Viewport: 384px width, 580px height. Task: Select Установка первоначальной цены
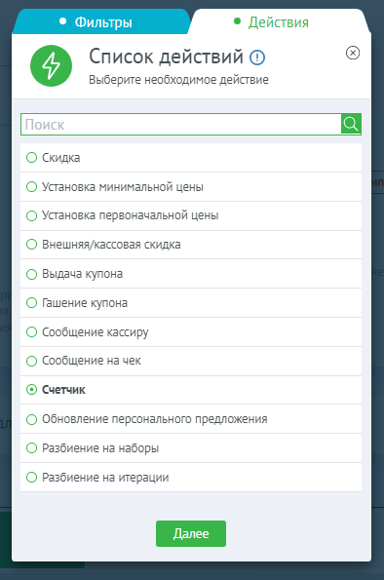(191, 215)
